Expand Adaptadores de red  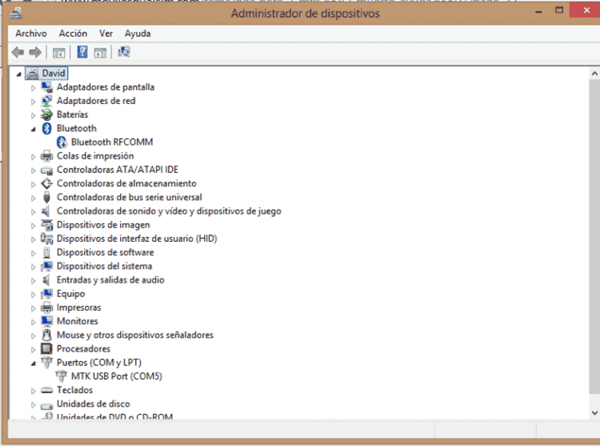34,102
